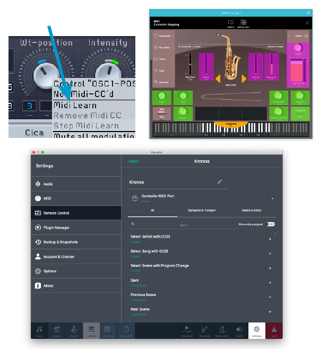Screen dimensions: 319x349
Task: Expand Play Modes section in SWAM
Action: click(163, 47)
